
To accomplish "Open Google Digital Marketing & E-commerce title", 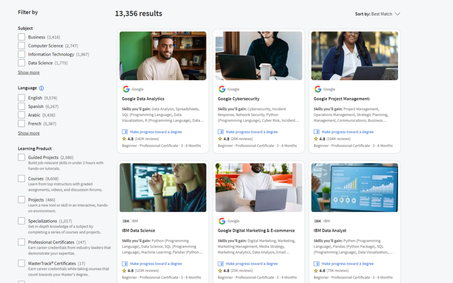I will [256, 231].
